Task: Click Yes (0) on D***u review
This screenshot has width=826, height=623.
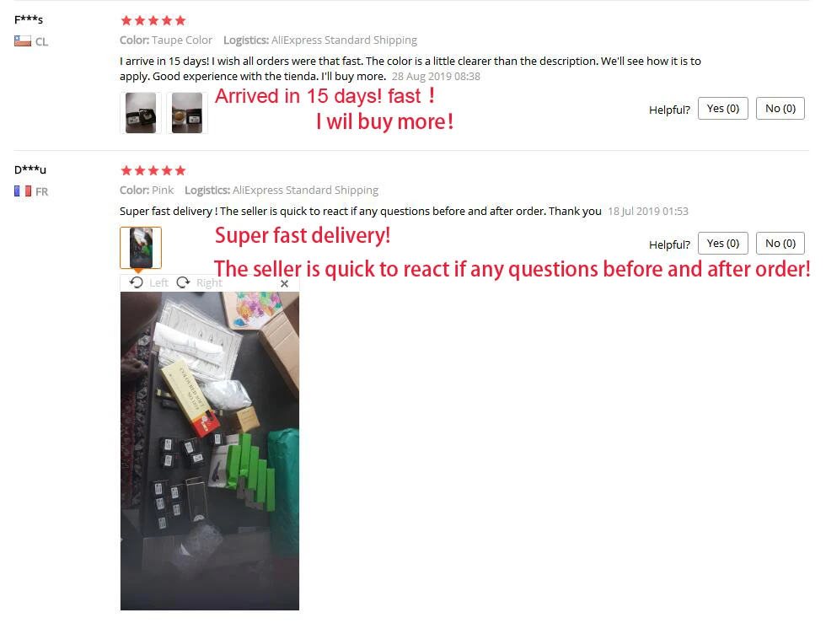Action: pos(723,244)
